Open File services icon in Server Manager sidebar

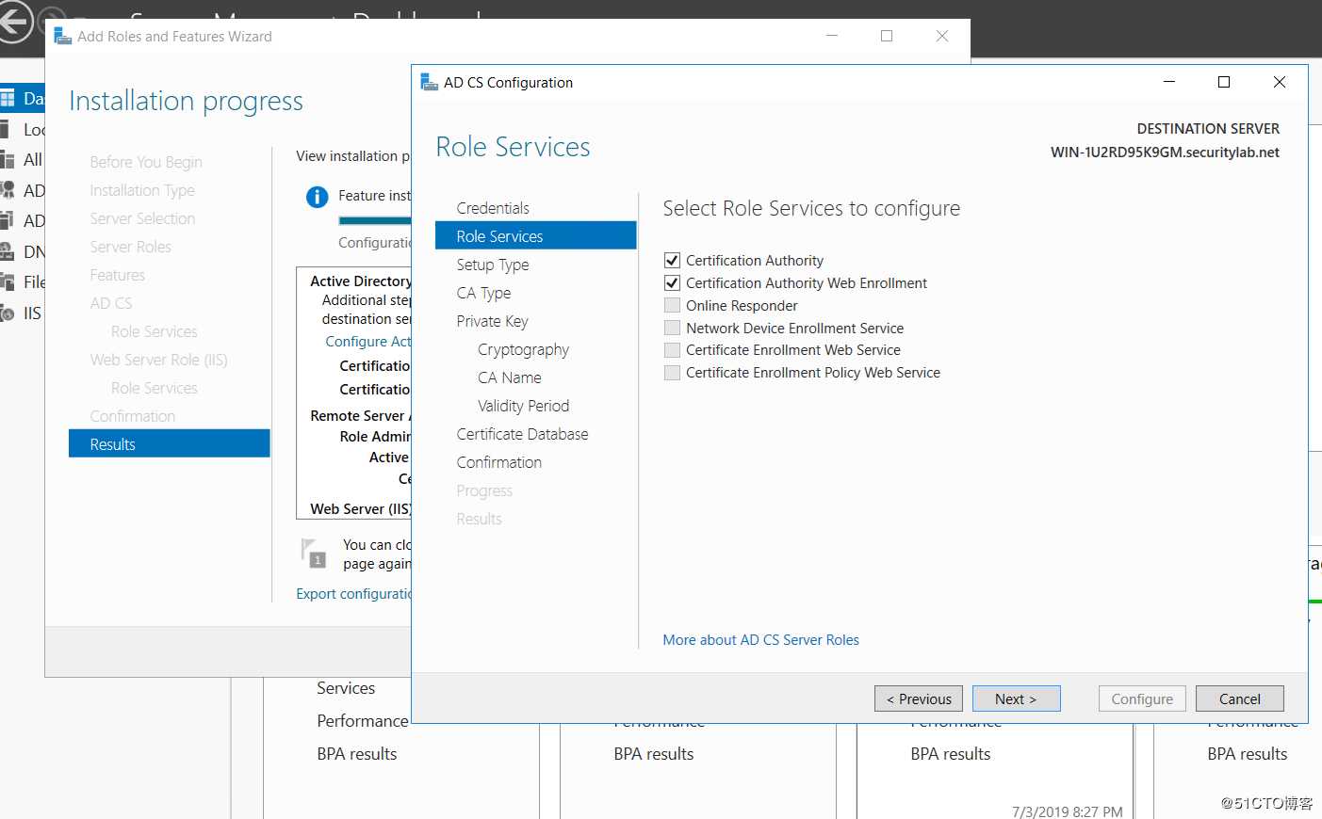6,281
